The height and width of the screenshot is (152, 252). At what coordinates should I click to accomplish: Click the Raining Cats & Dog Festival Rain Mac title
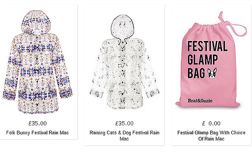click(125, 136)
